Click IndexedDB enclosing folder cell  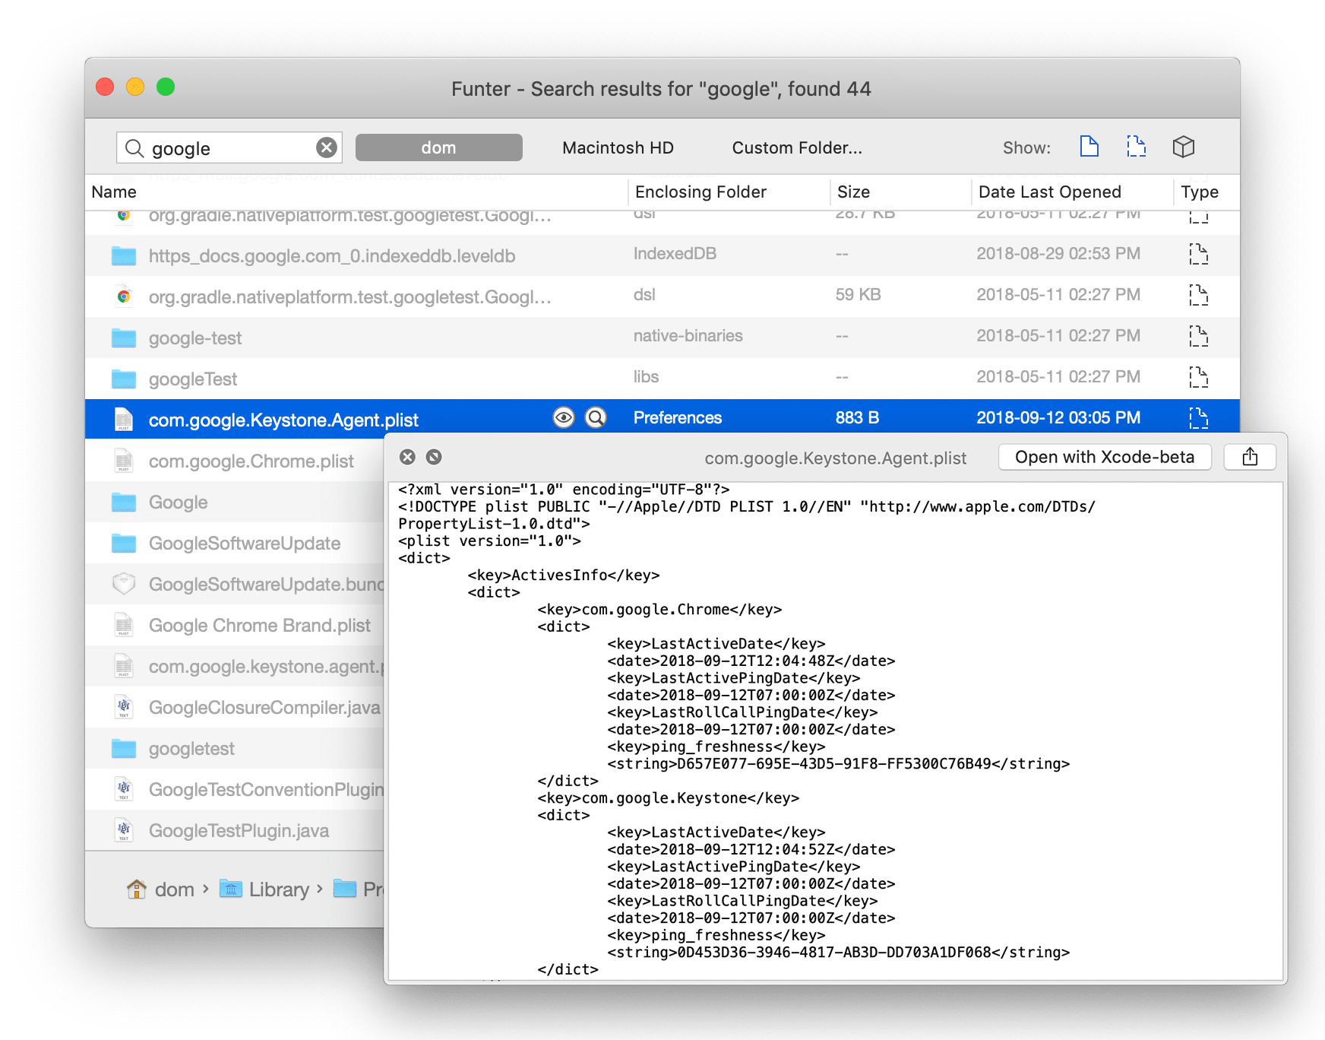675,253
